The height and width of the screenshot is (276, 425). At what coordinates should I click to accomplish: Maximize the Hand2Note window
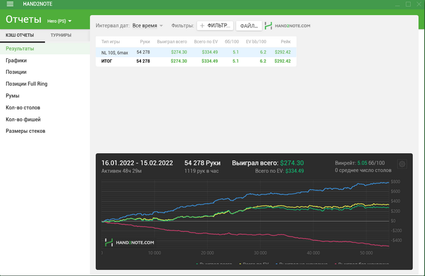408,4
